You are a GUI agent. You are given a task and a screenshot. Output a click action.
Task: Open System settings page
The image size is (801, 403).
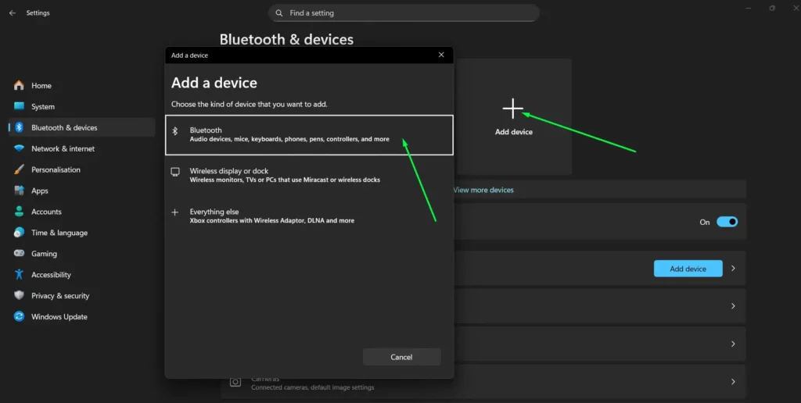click(81, 106)
